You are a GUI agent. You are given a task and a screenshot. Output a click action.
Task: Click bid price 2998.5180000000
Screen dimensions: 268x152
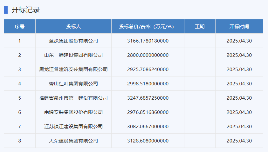click(148, 83)
